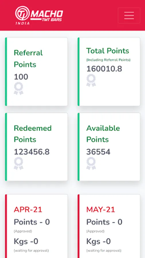Viewport: 145px width, 258px height.
Task: Click the award ribbon icon under Referral Points
Action: pos(19,89)
